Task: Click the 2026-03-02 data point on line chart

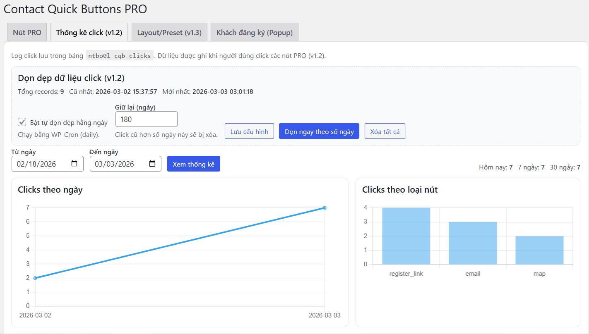Action: [35, 278]
